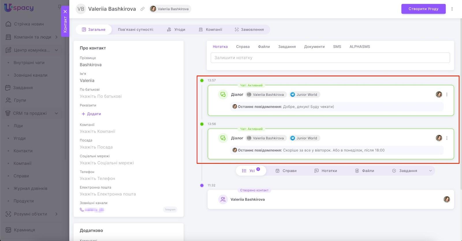Click Додати under Реквізити

tap(91, 114)
